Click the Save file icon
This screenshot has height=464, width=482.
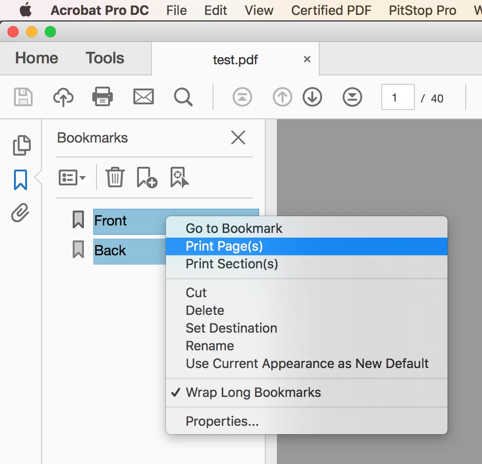click(x=23, y=97)
